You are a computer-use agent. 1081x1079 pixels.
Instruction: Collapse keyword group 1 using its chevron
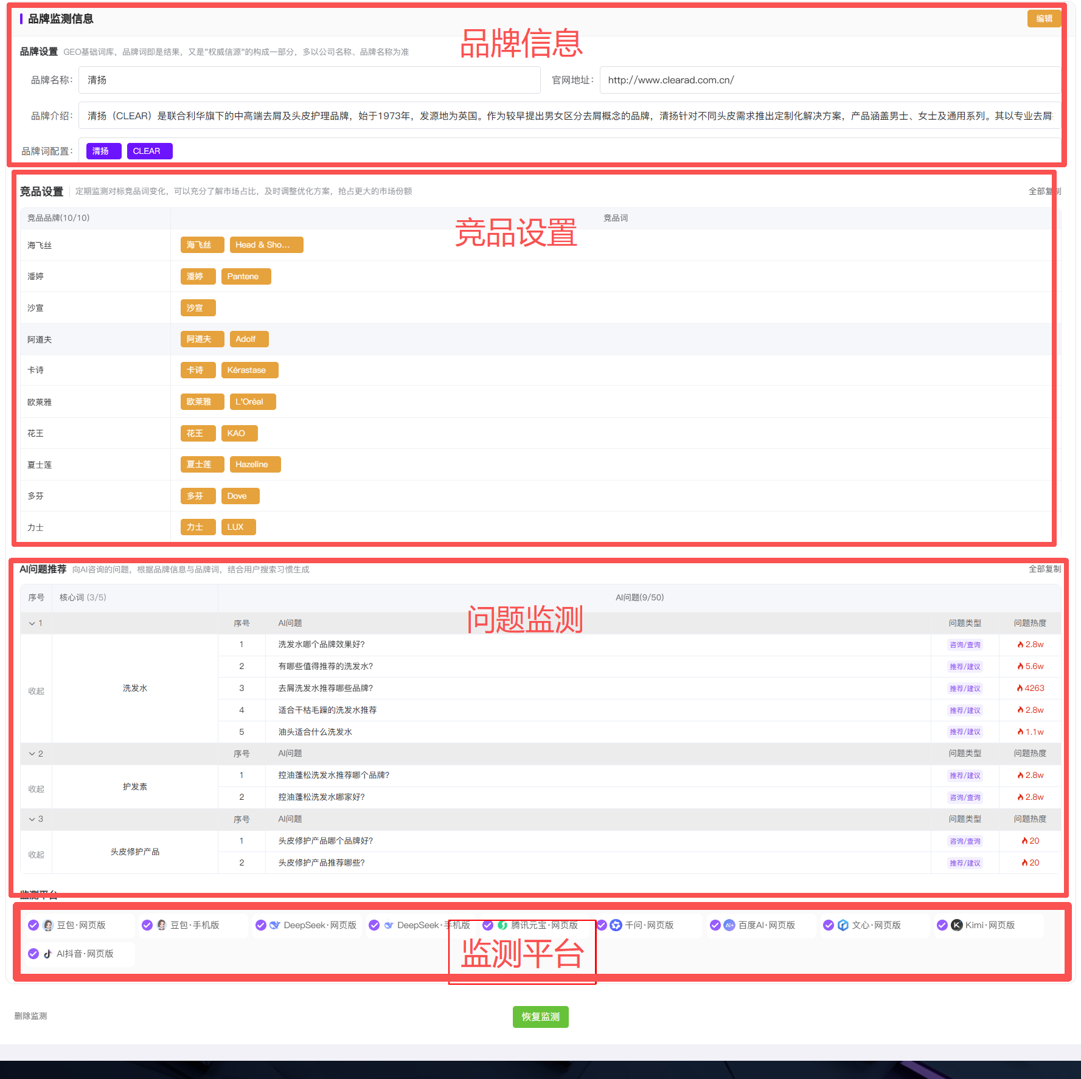[x=32, y=623]
